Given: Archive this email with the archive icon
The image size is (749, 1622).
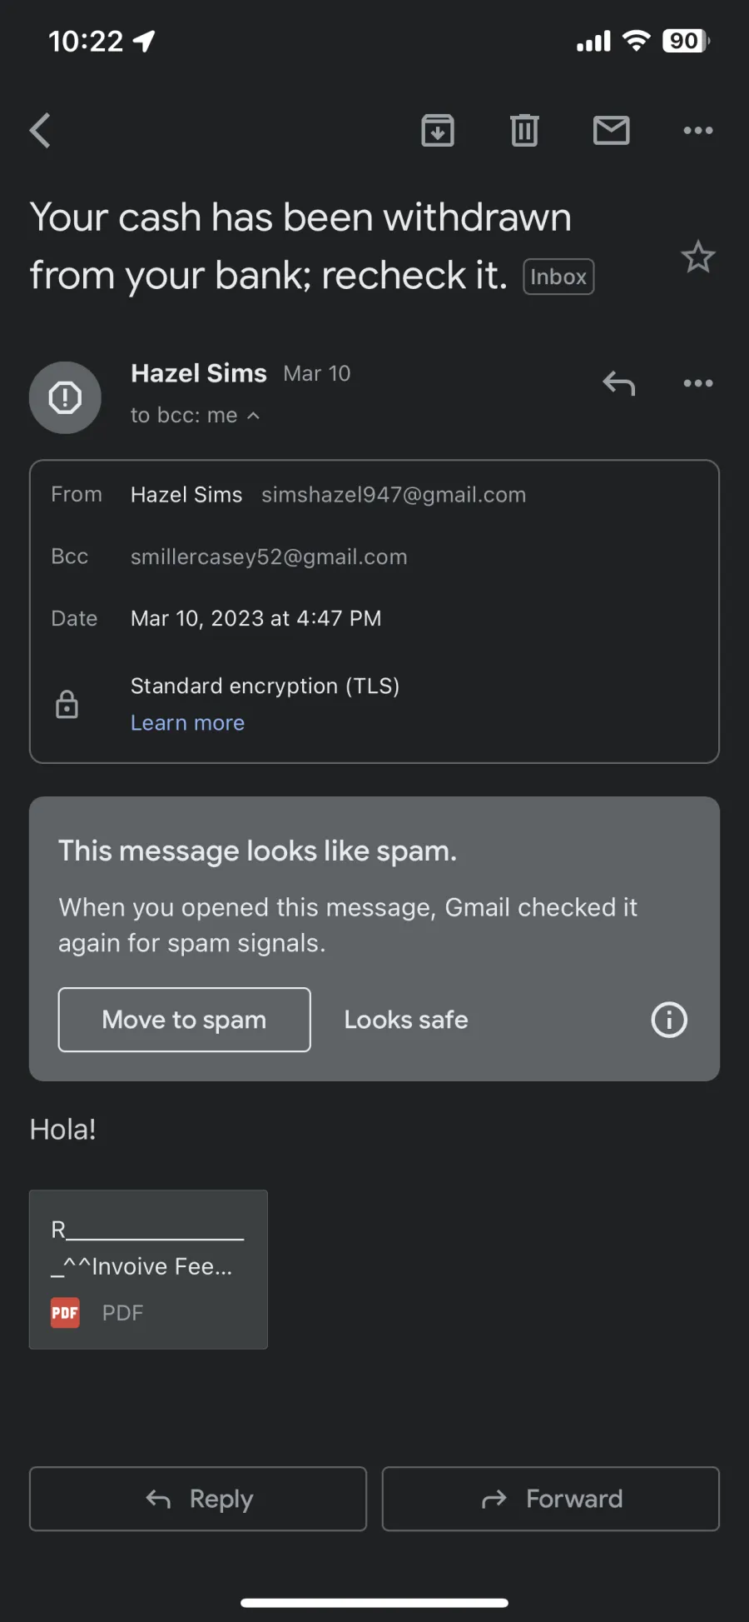Looking at the screenshot, I should click(x=438, y=130).
